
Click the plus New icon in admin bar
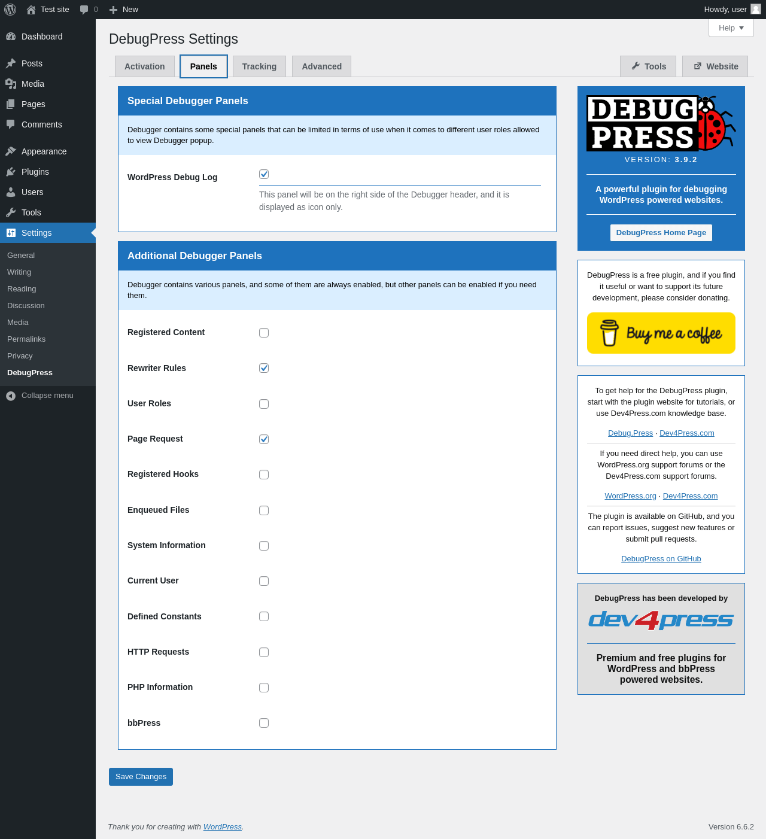click(113, 10)
